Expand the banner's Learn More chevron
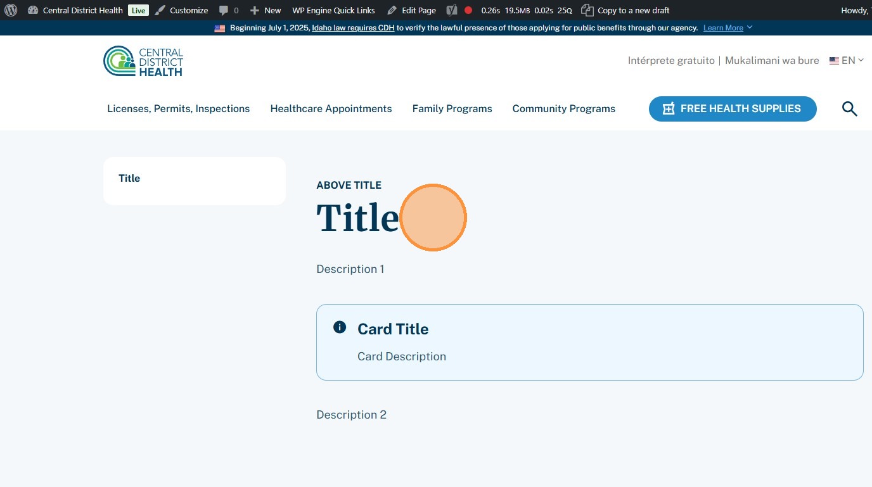Screen dimensions: 872x487 (750, 27)
